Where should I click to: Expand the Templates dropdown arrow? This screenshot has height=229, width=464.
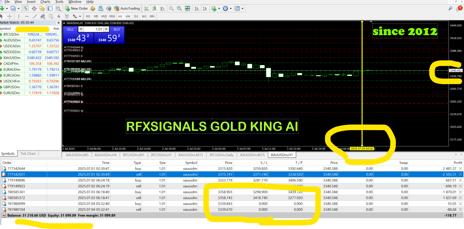243,8
